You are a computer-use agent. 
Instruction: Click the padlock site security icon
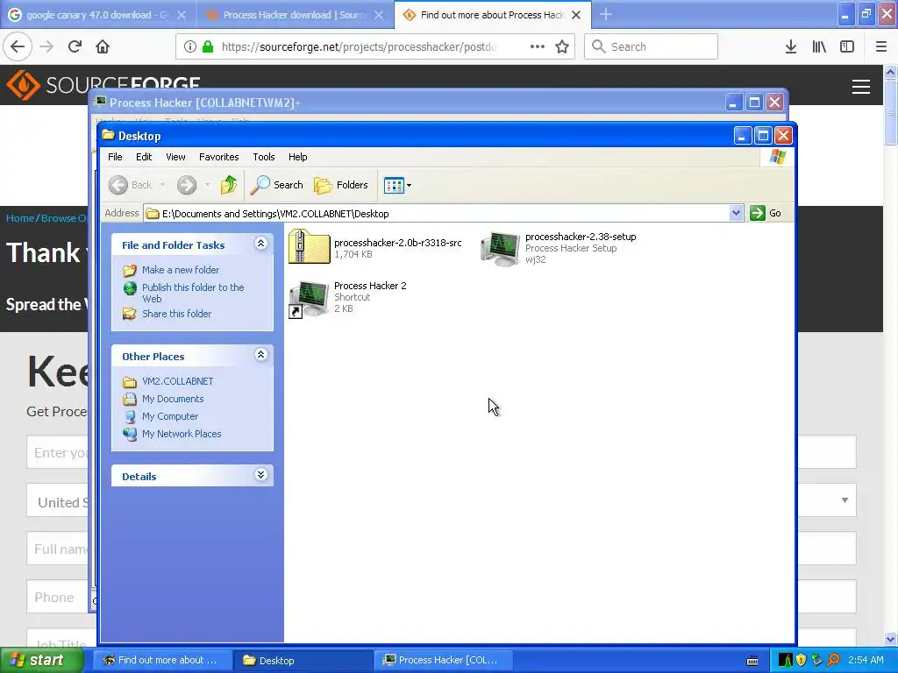(x=209, y=46)
